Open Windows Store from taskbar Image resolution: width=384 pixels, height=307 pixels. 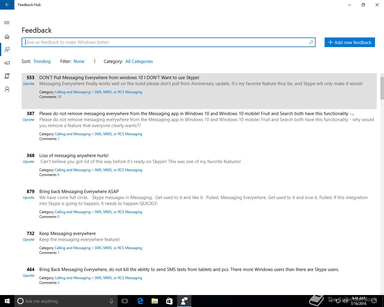(x=169, y=301)
